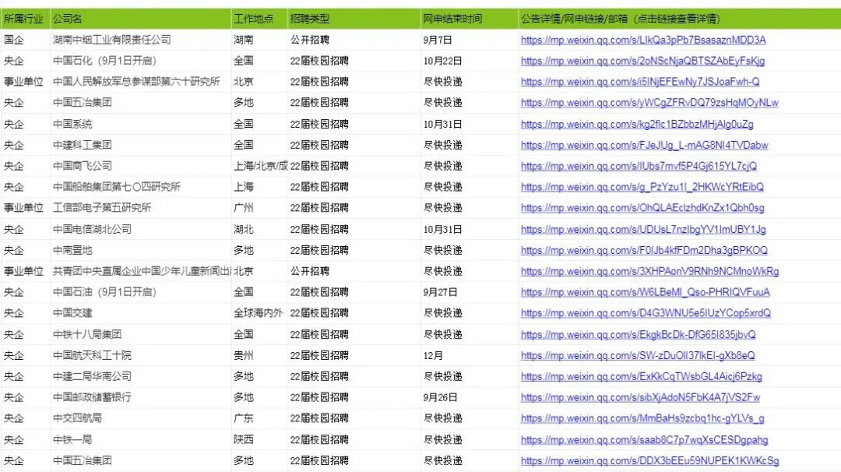841x472 pixels.
Task: Select the 12月 deadline cell
Action: [470, 355]
